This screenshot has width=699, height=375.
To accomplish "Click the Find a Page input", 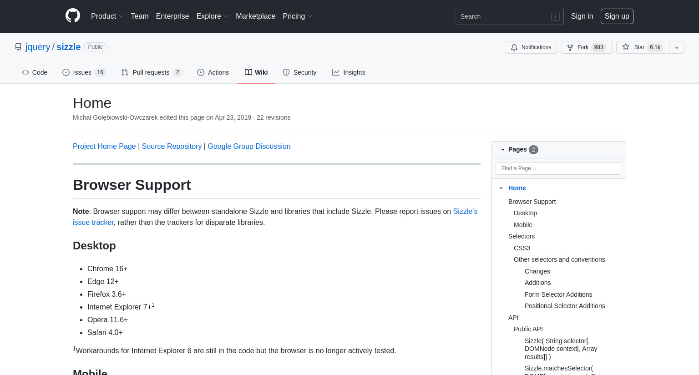I will click(x=559, y=168).
